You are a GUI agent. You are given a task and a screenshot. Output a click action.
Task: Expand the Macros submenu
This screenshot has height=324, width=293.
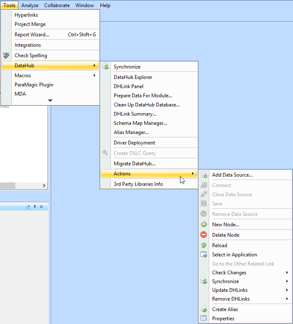coord(95,76)
